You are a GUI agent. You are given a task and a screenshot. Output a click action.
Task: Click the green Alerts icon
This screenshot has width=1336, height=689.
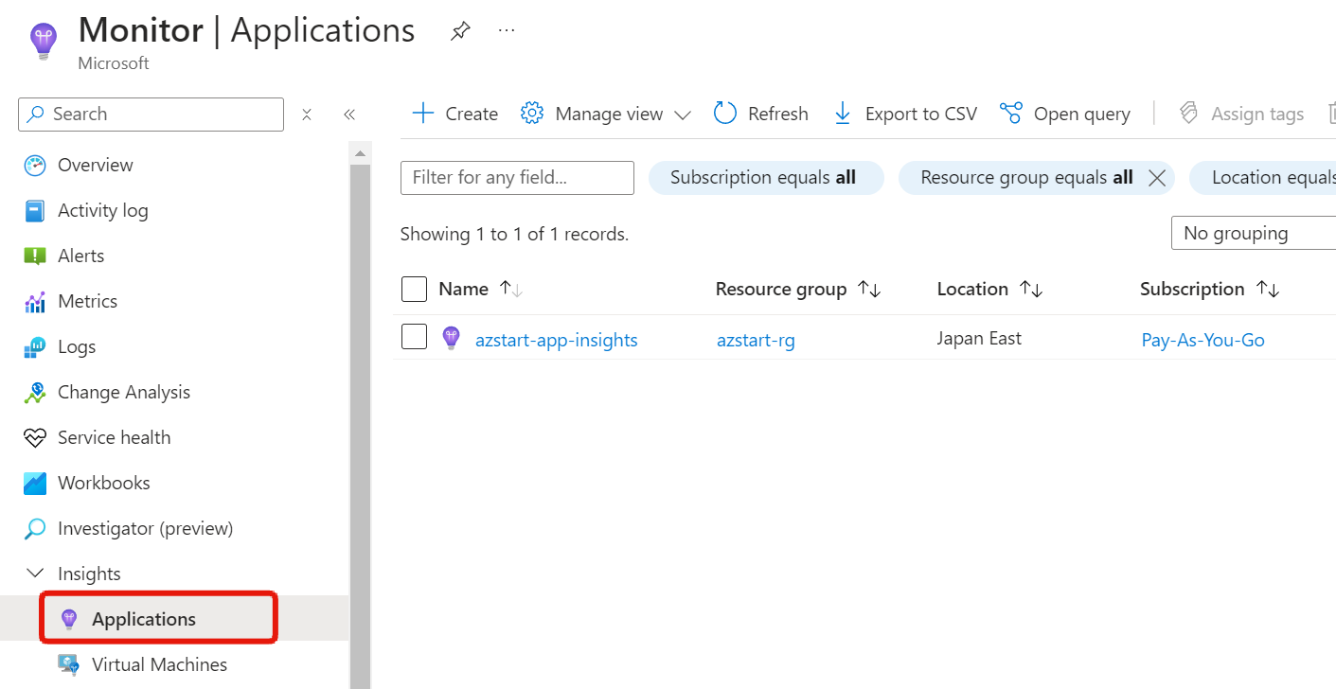[35, 256]
